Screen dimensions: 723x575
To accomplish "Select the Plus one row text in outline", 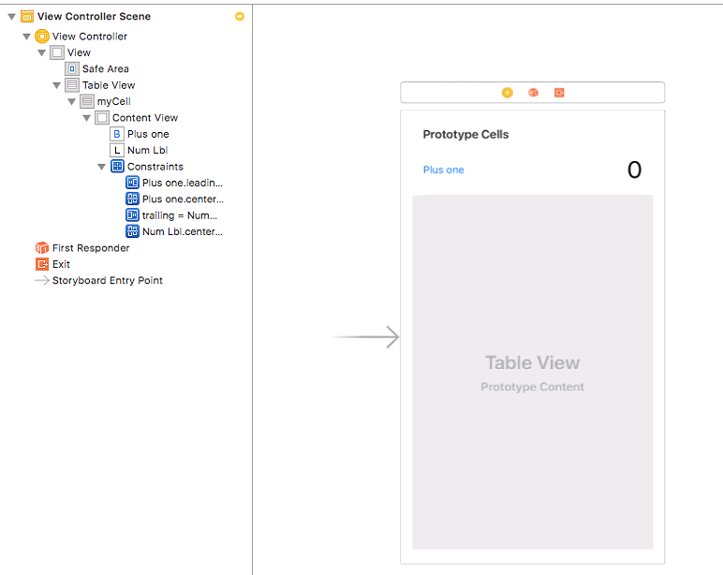I will point(149,134).
